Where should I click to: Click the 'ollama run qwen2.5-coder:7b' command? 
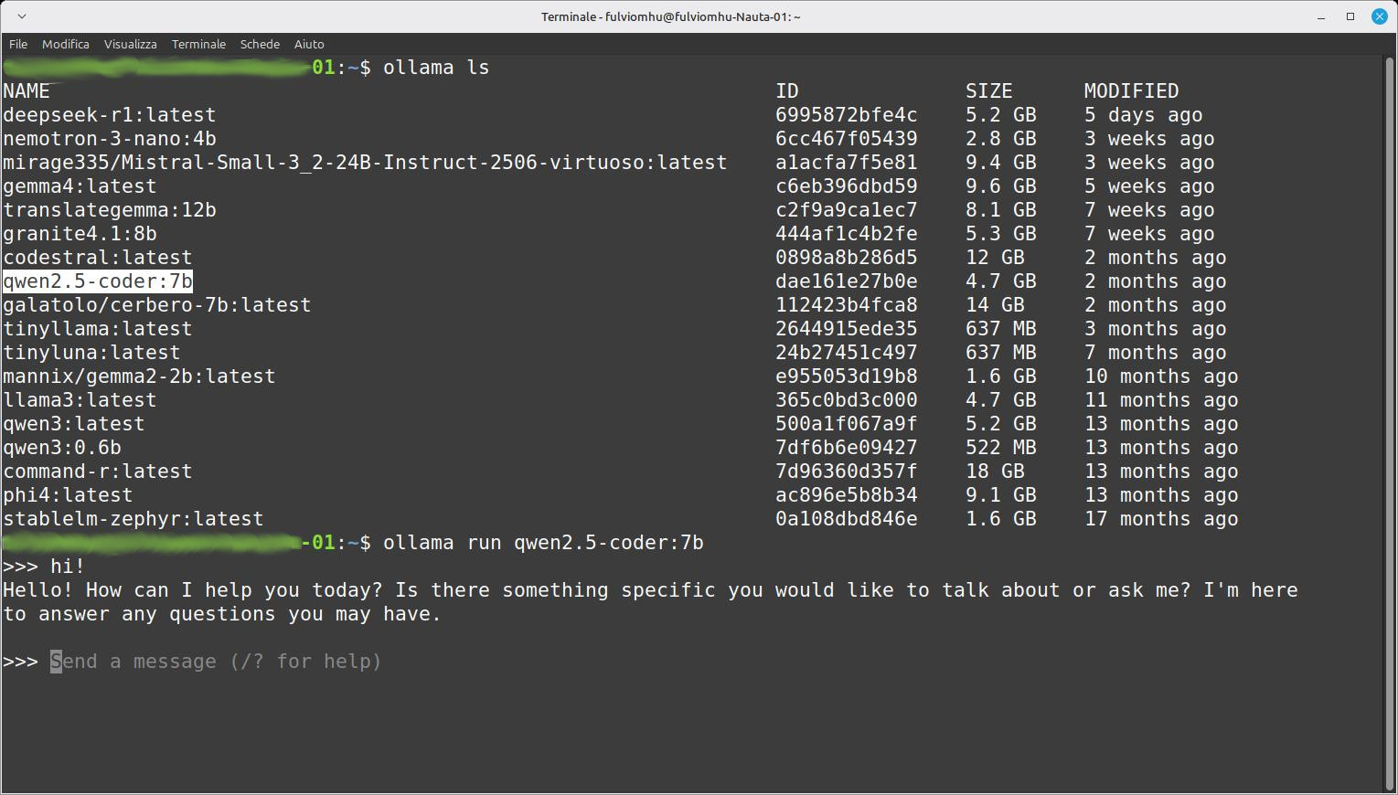coord(543,543)
